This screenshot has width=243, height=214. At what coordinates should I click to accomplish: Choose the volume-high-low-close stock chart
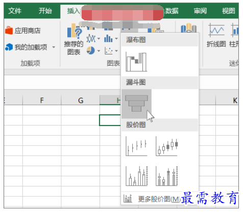click(x=137, y=176)
